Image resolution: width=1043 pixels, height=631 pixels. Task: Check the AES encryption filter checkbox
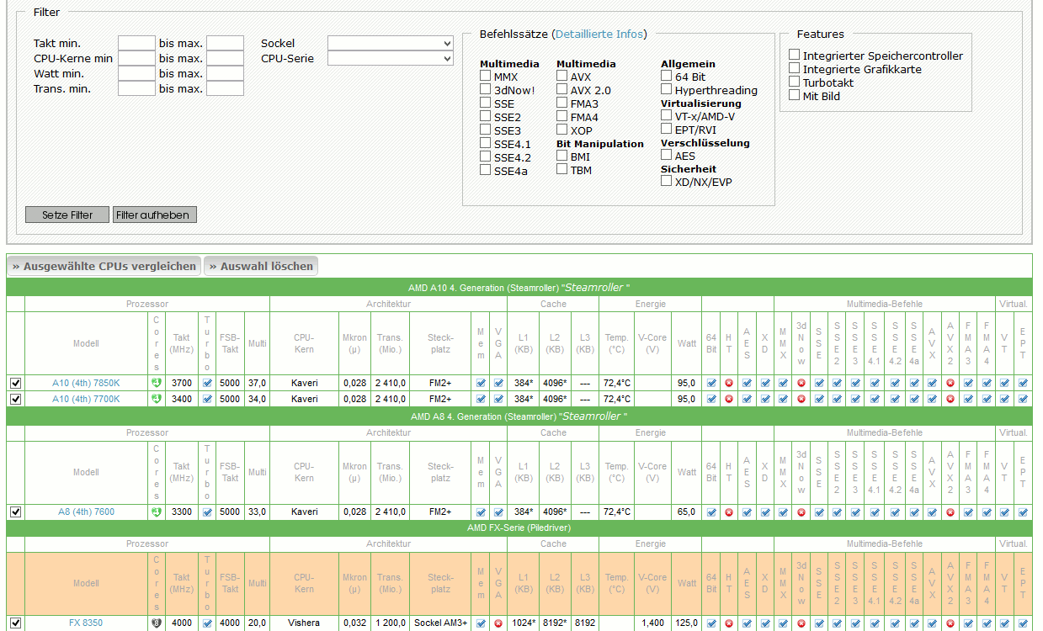(667, 155)
